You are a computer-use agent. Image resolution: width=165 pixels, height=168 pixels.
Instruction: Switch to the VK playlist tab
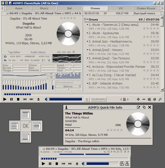121,8
